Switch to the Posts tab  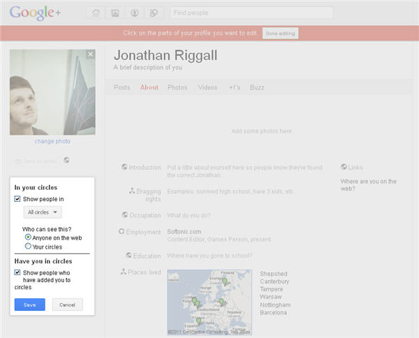[x=122, y=87]
